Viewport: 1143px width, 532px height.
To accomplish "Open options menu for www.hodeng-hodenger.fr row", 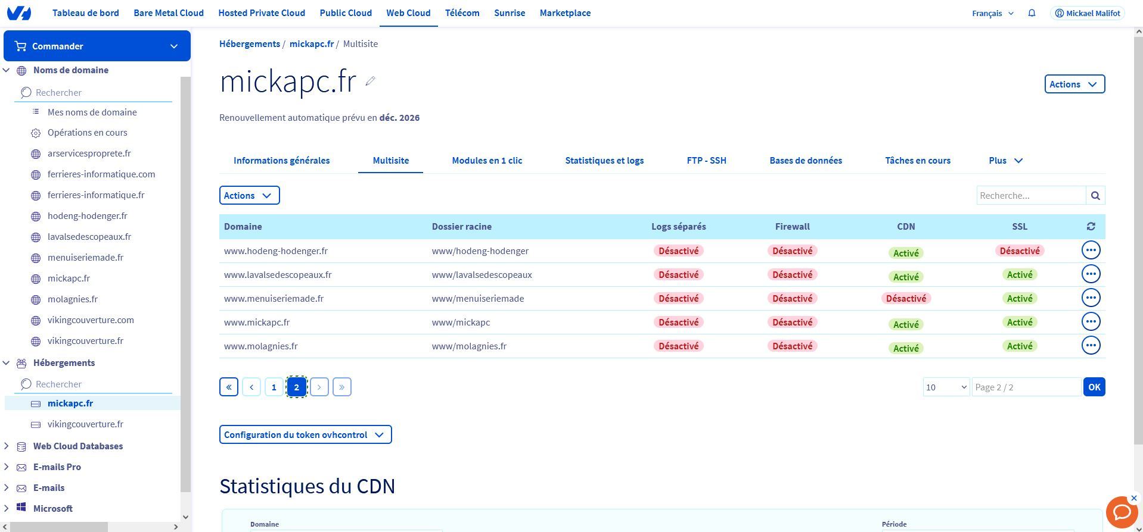I will [1091, 251].
